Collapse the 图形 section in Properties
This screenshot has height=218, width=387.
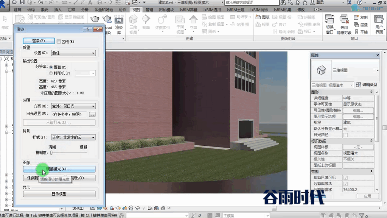click(x=371, y=92)
